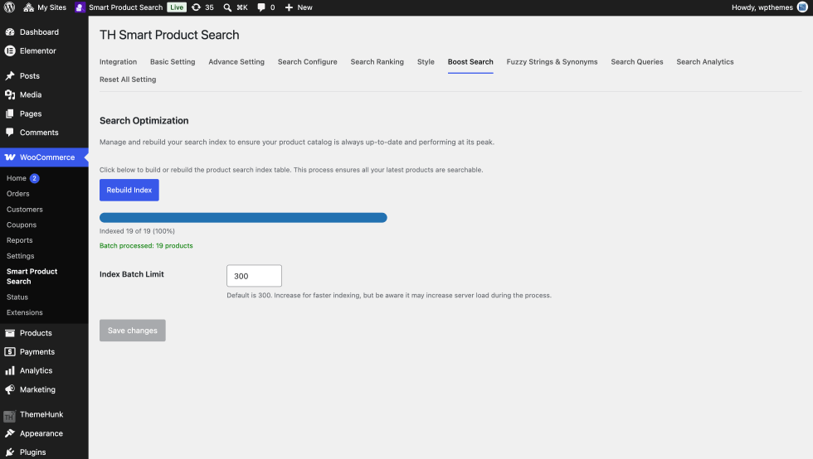Click the Appearance brush icon
The width and height of the screenshot is (813, 459).
[x=10, y=433]
